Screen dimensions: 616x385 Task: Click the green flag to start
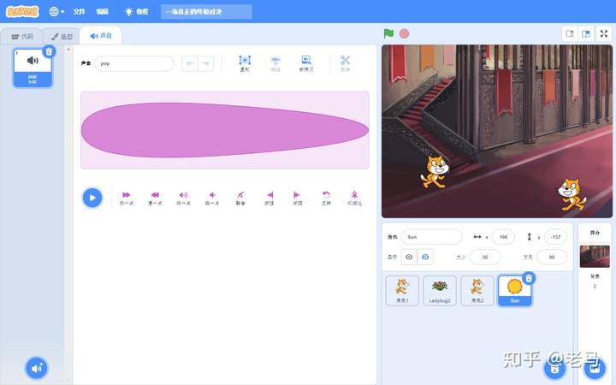388,33
